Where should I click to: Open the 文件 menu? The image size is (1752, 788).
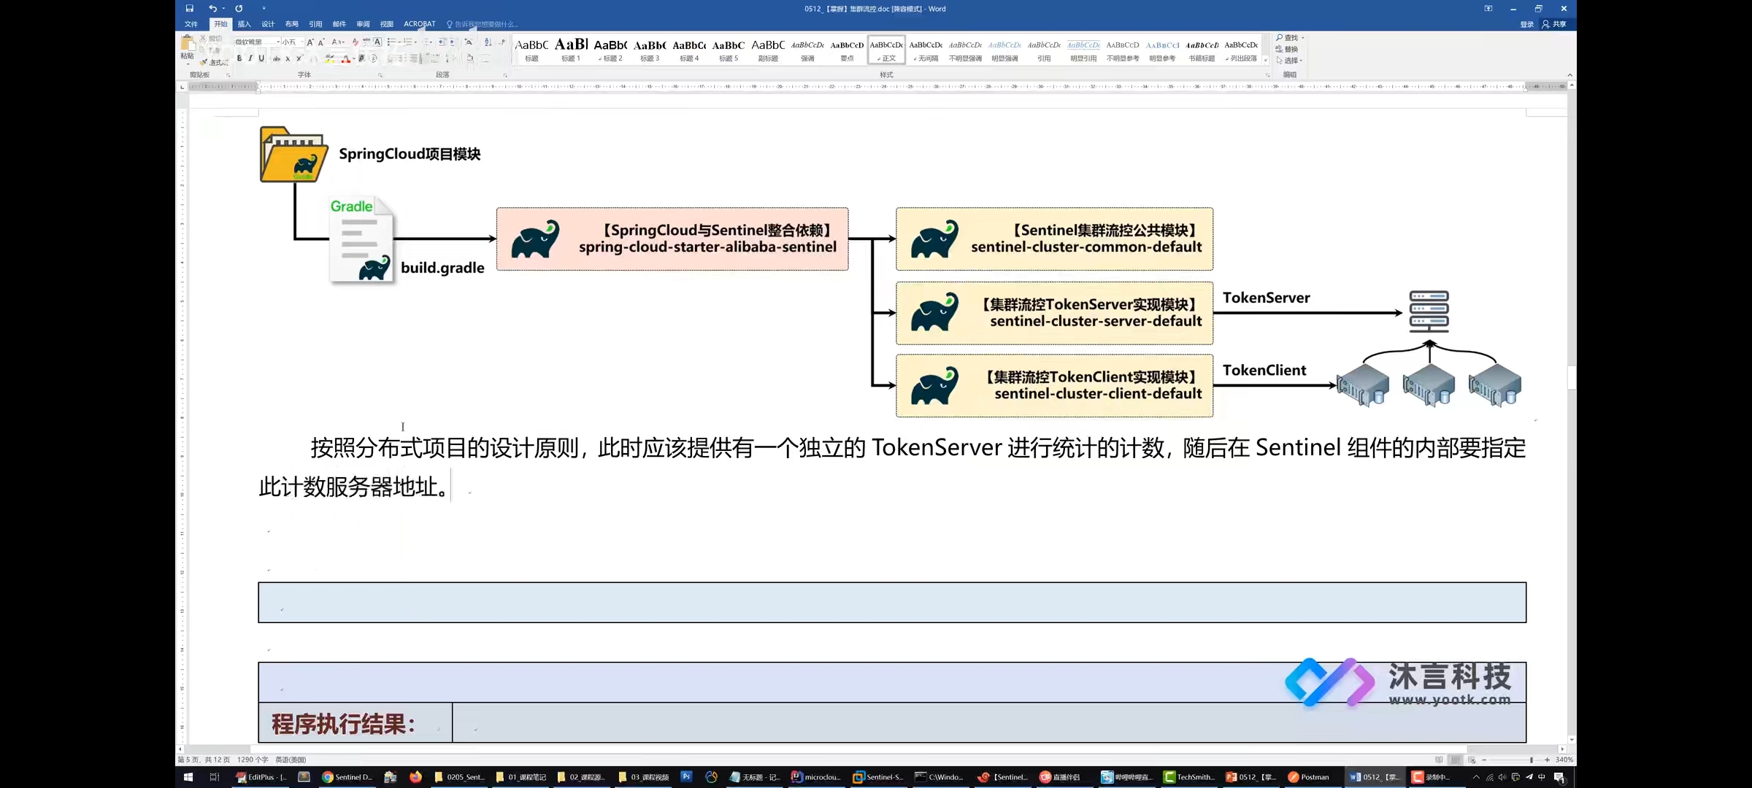191,24
